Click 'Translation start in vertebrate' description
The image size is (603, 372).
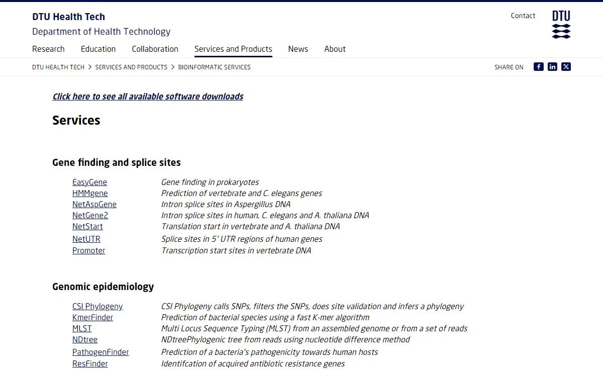[250, 226]
